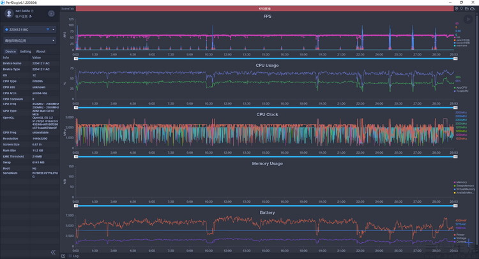Click left handle of FPS range slider

76,59
